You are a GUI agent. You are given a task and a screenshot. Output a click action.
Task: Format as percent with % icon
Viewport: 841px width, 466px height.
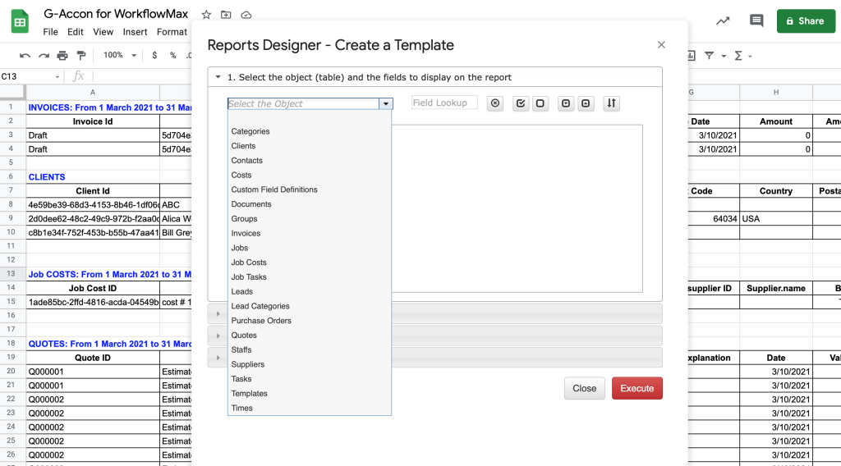(172, 55)
